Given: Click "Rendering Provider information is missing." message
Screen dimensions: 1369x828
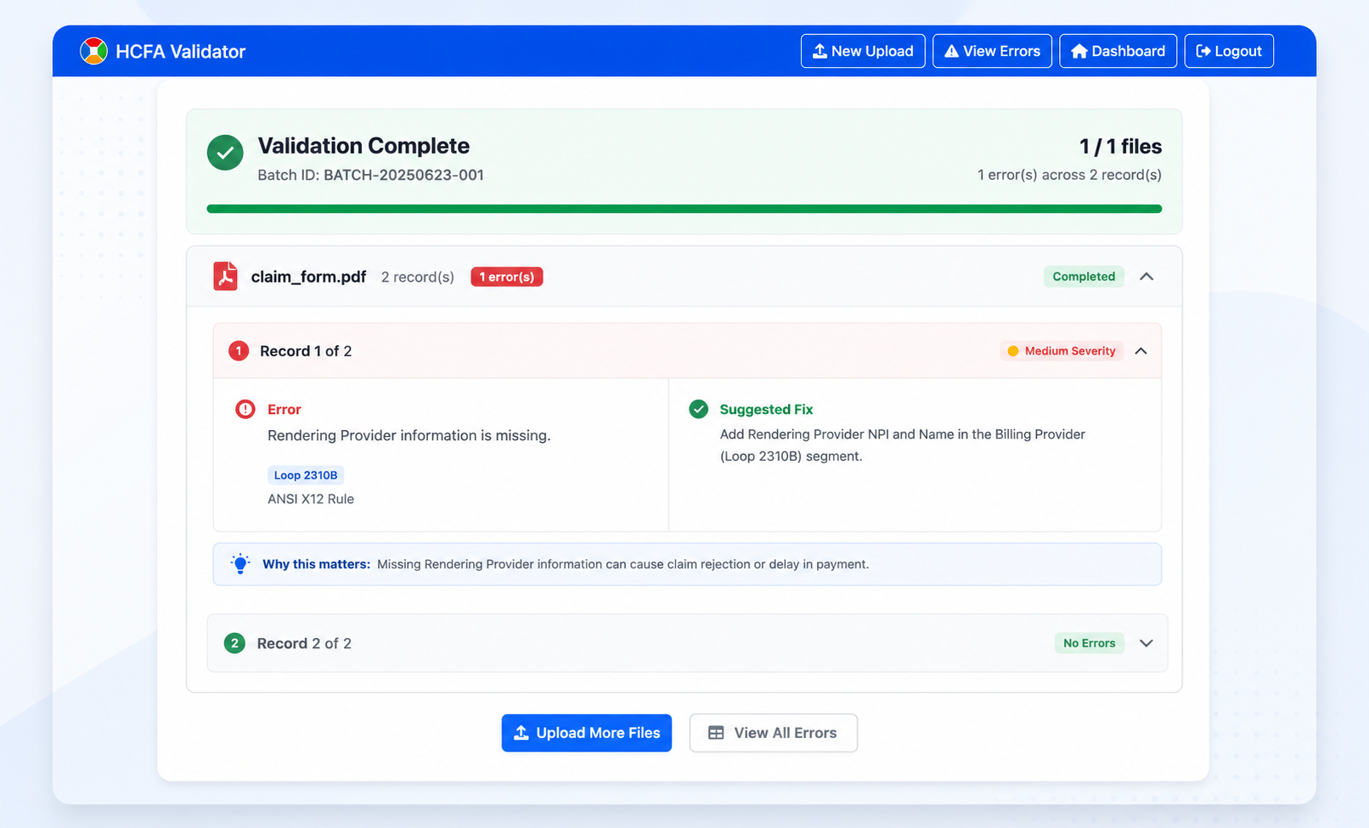Looking at the screenshot, I should [408, 435].
